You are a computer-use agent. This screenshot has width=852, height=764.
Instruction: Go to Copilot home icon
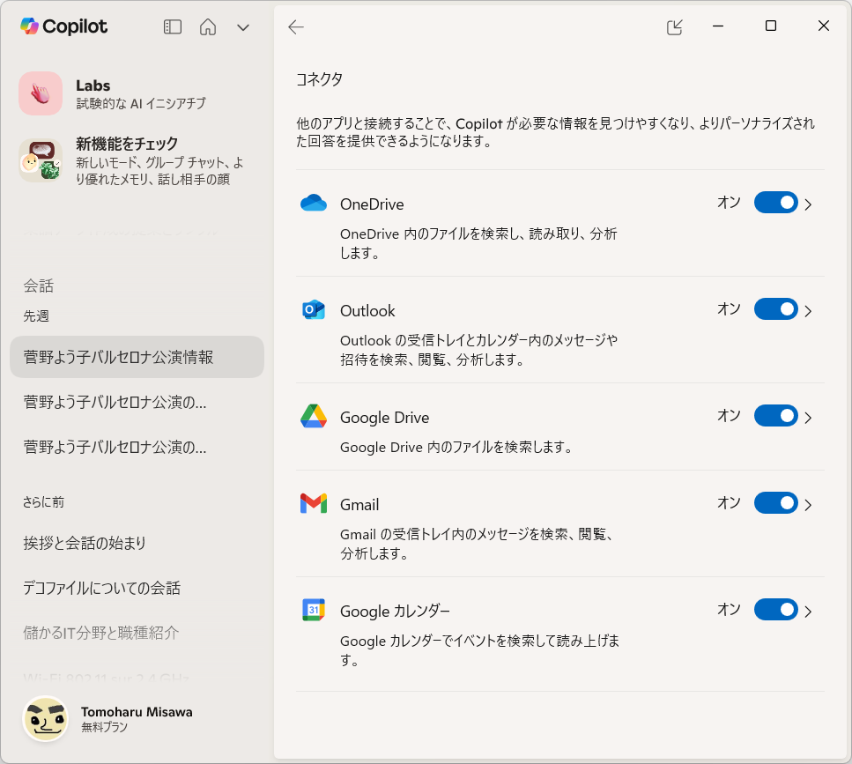click(x=208, y=26)
